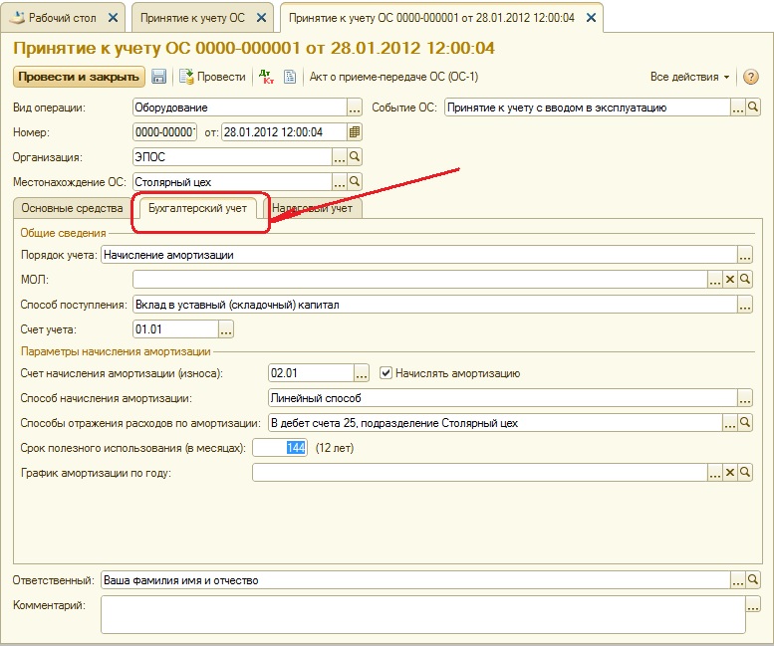Open magnifier for Событие ОС field
Viewport: 774px width, 646px height.
point(753,108)
